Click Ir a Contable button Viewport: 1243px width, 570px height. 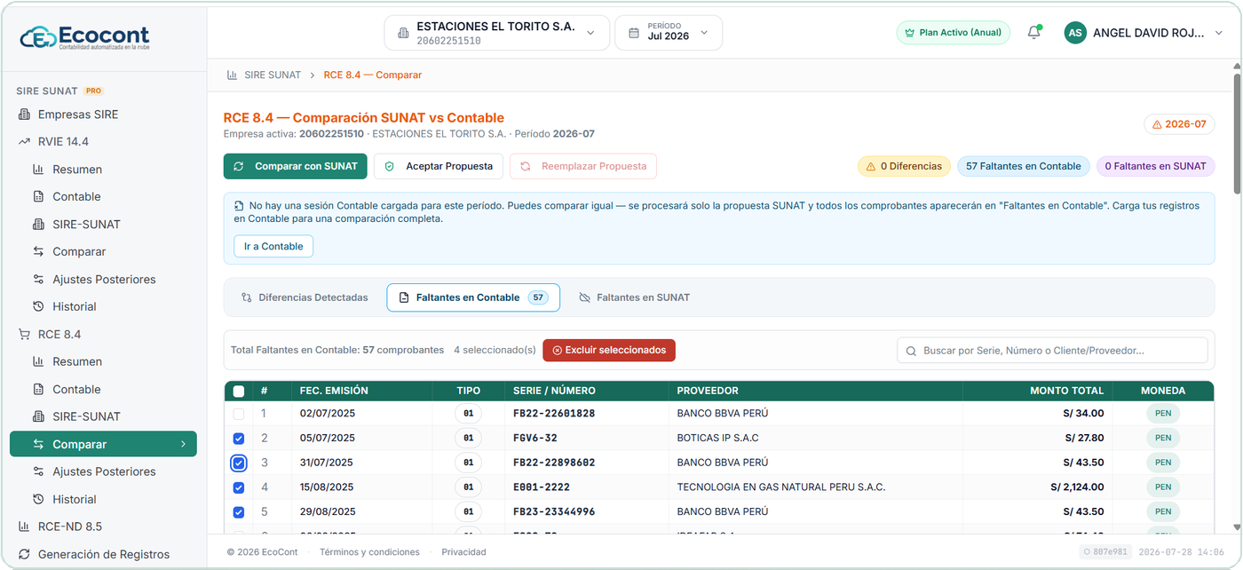click(x=273, y=246)
